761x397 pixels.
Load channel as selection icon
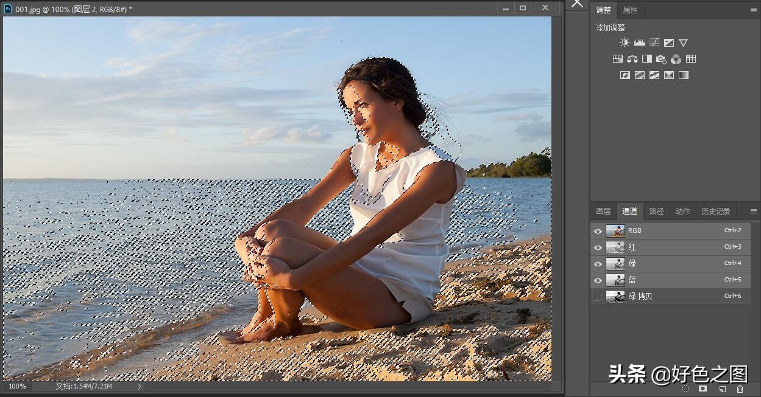(685, 388)
